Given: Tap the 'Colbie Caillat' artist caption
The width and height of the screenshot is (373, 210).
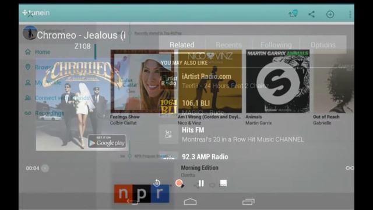Looking at the screenshot, I should pyautogui.click(x=123, y=123).
